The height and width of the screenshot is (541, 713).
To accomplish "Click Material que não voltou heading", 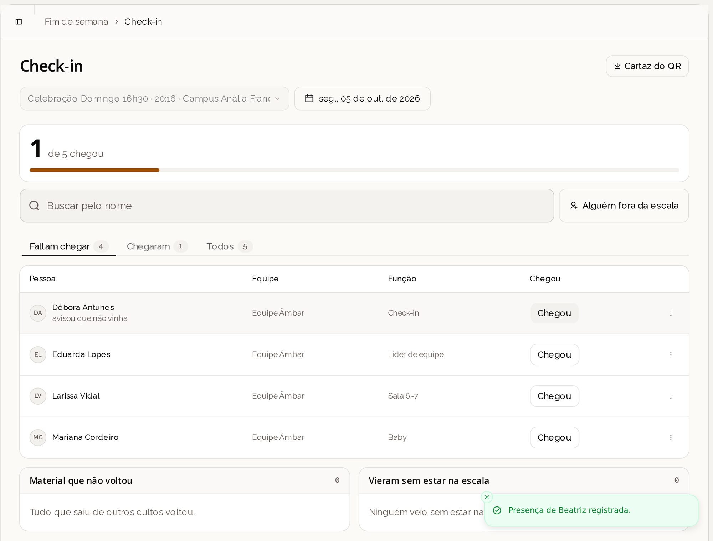I will click(x=81, y=481).
